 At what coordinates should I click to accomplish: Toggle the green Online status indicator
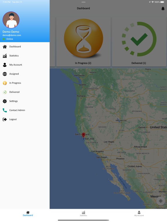click(4, 39)
